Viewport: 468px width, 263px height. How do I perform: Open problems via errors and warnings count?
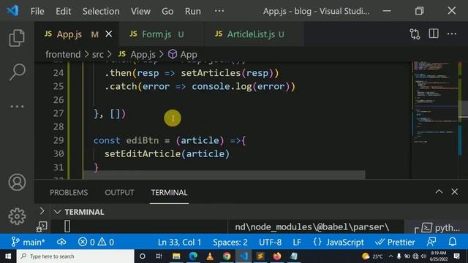tap(96, 242)
